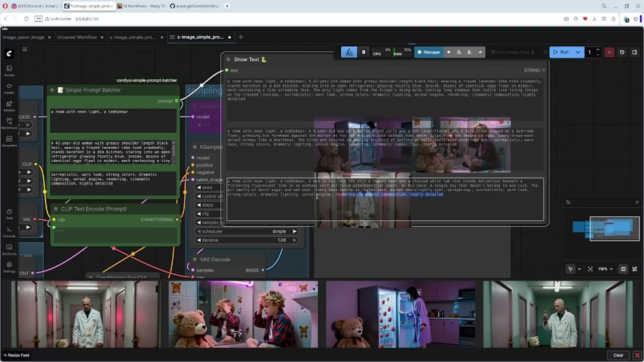644x362 pixels.
Task: Click Resize Feed button
Action: coord(16,355)
